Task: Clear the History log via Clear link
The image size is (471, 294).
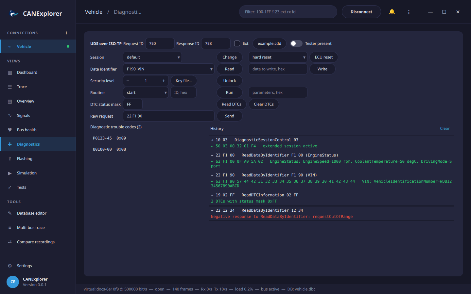Action: (x=445, y=128)
